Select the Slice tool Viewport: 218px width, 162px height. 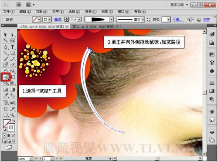coord(13,109)
